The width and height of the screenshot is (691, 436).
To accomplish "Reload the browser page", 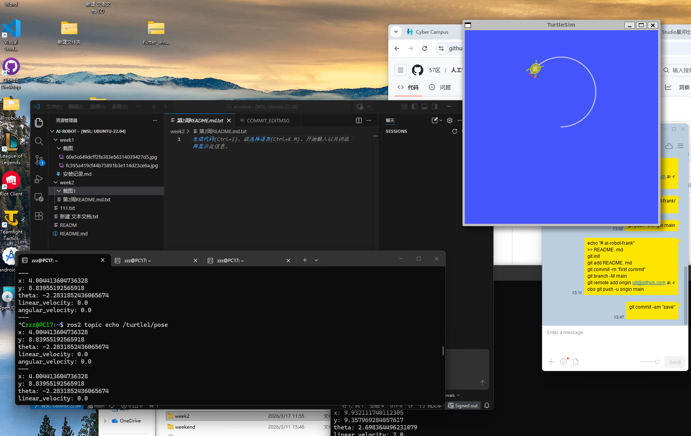I will point(425,48).
